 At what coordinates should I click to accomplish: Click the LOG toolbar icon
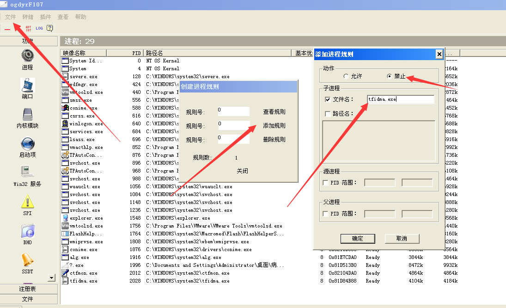(x=39, y=28)
